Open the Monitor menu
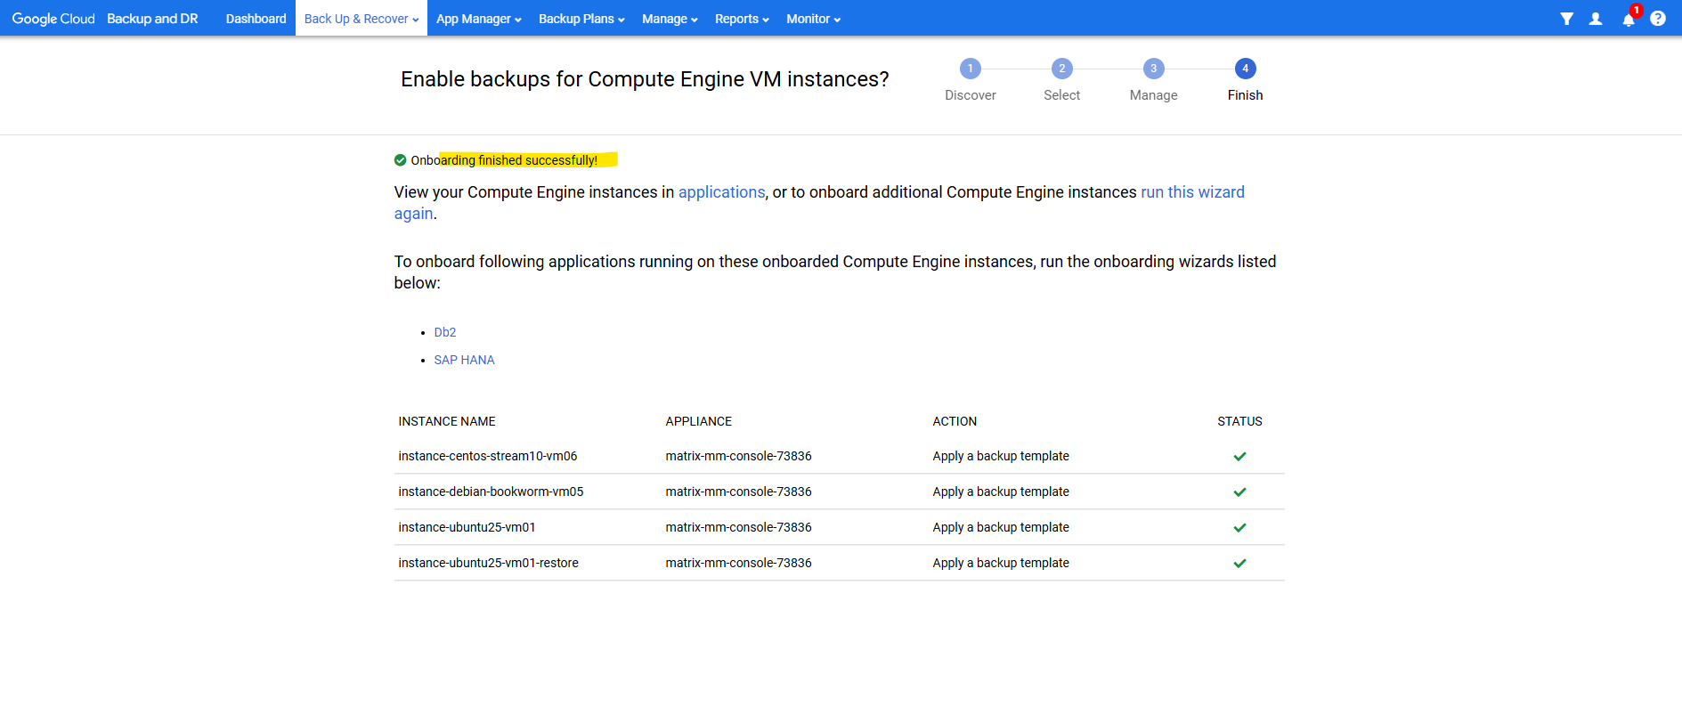The width and height of the screenshot is (1682, 707). (x=813, y=19)
